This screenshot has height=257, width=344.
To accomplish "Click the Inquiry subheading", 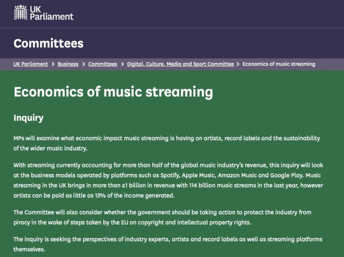I will click(28, 118).
